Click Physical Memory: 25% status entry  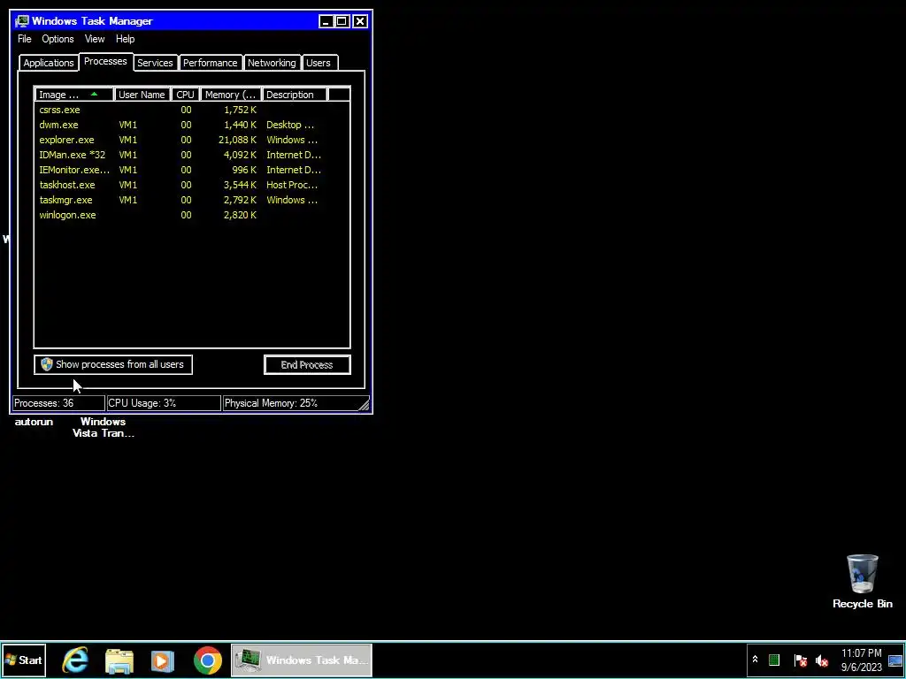click(295, 403)
